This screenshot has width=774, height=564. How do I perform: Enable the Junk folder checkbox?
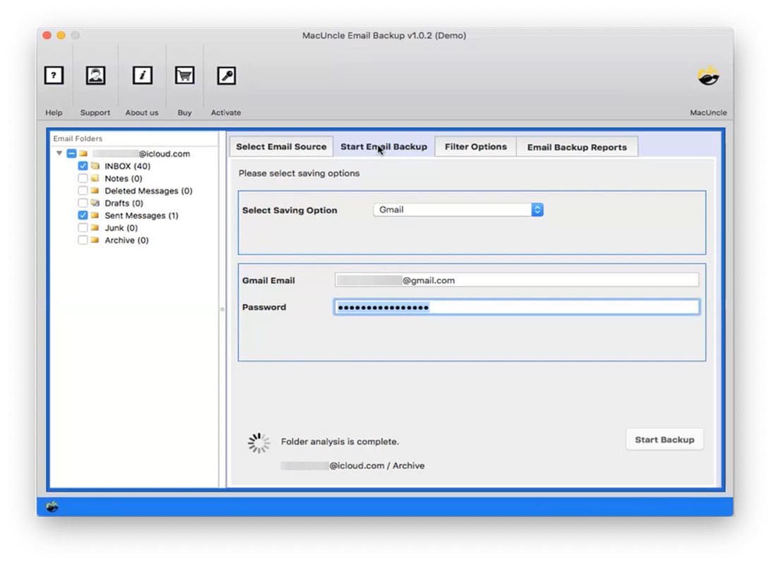pos(83,227)
